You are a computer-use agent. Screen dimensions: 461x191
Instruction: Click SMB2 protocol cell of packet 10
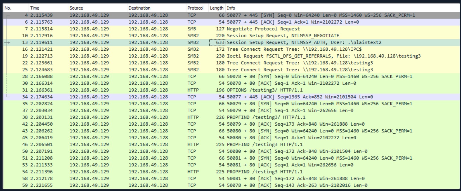click(x=193, y=36)
